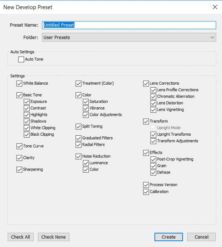Click Create to save preset
The height and width of the screenshot is (247, 222).
tap(169, 237)
